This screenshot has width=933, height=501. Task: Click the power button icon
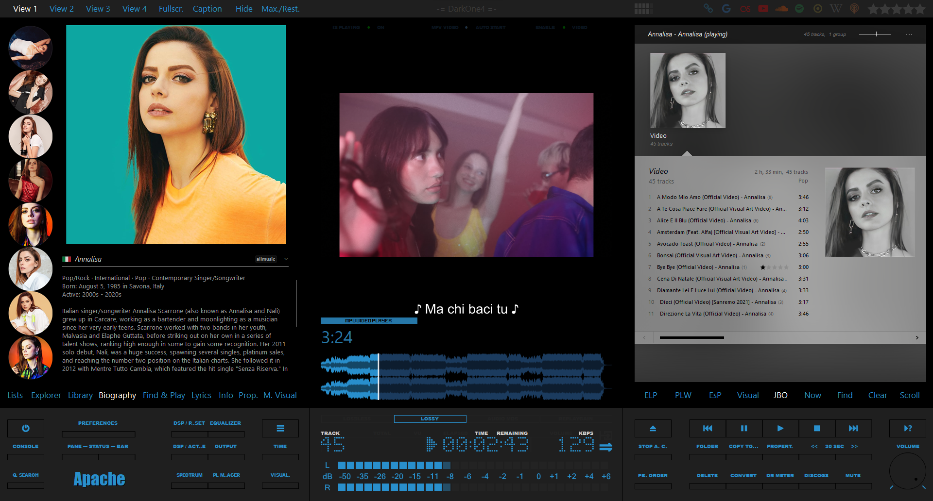(26, 428)
